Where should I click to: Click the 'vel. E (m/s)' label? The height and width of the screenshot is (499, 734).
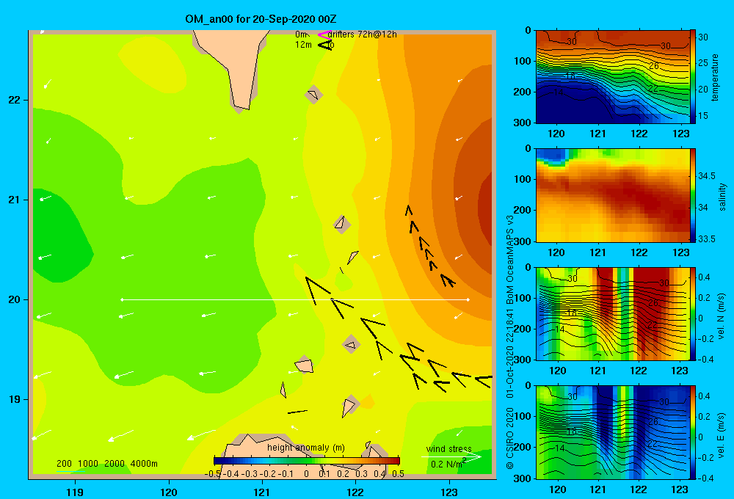point(722,434)
